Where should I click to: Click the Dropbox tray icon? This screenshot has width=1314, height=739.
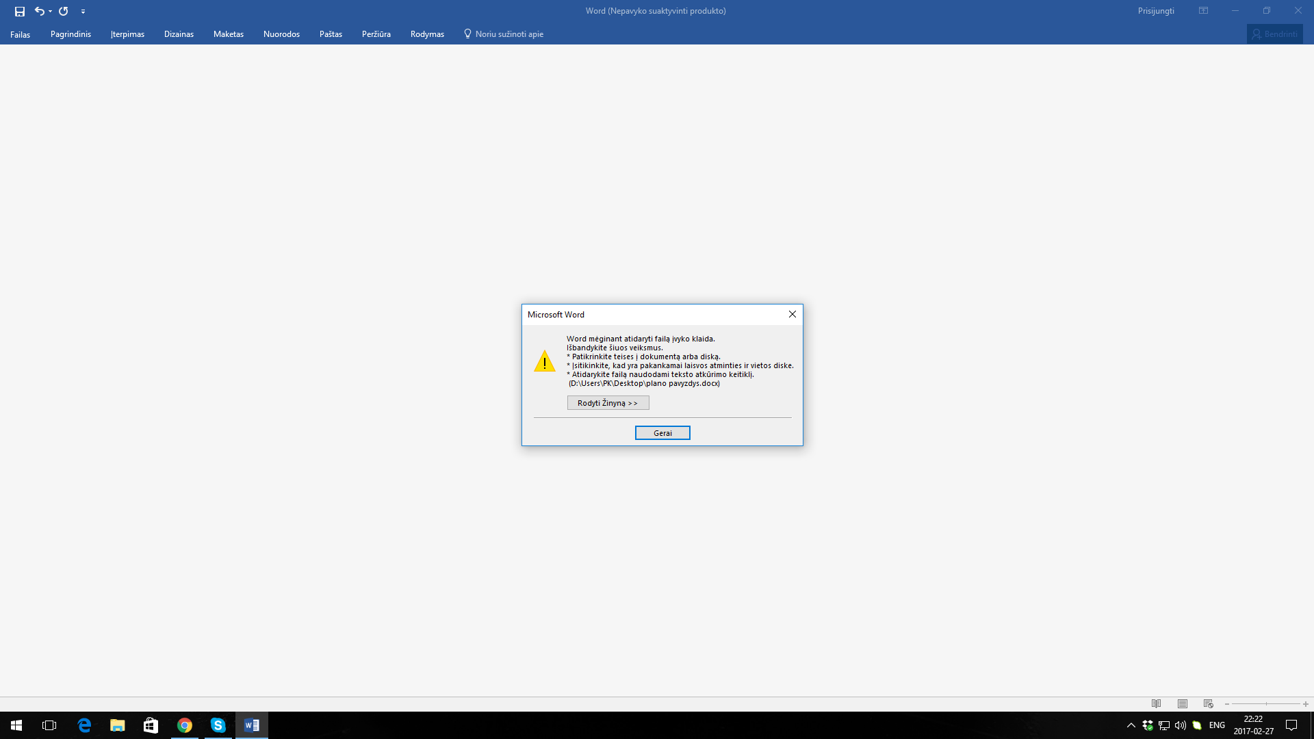click(x=1148, y=725)
